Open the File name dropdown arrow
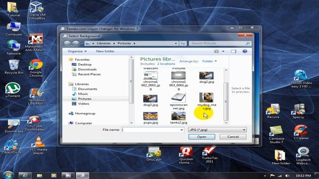The height and width of the screenshot is (179, 319). tap(181, 130)
